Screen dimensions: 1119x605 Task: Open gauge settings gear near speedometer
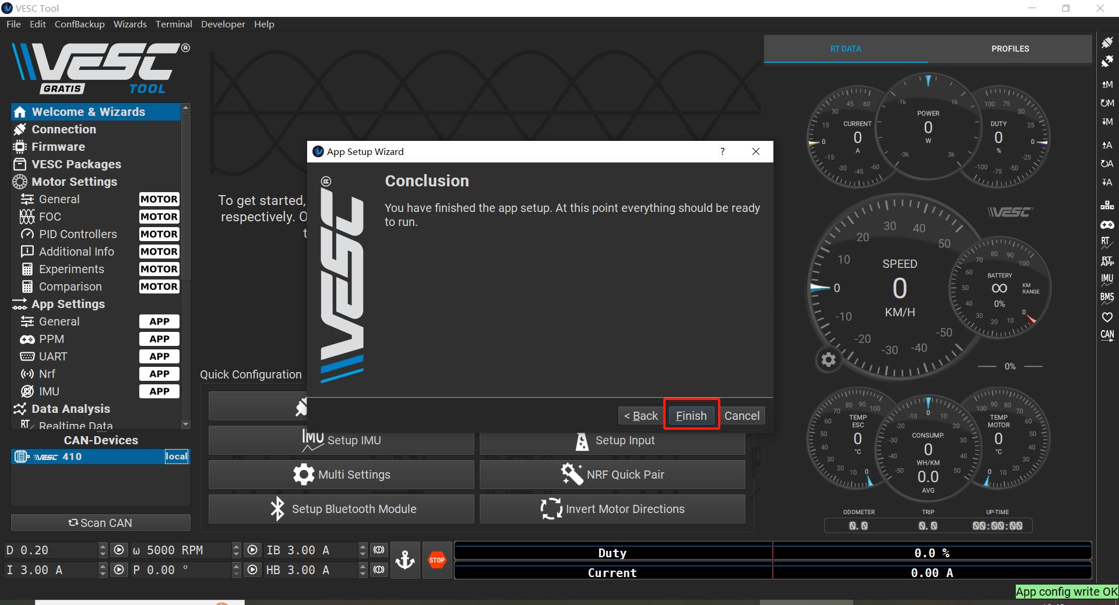coord(828,360)
